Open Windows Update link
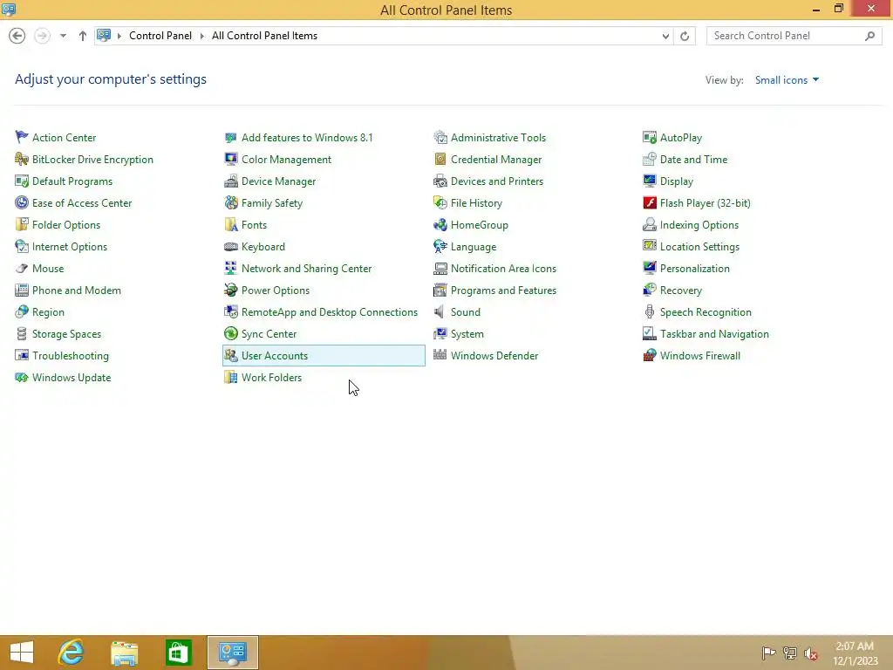 click(x=72, y=377)
